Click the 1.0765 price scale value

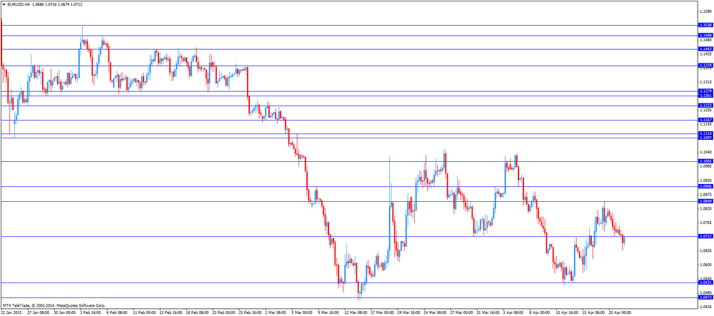pos(705,223)
